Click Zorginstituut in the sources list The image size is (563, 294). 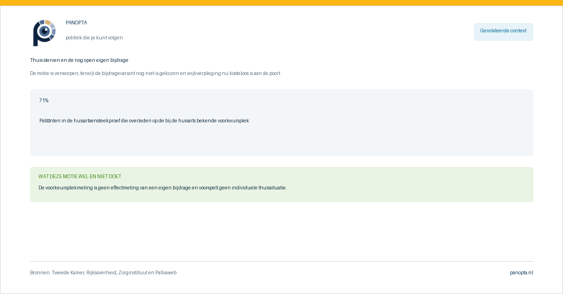click(133, 272)
